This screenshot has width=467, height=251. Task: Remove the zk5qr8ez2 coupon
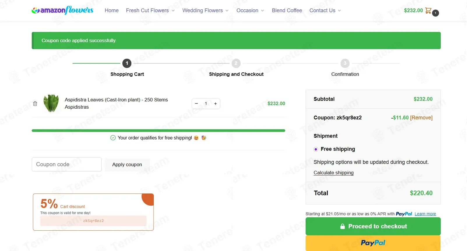421,118
